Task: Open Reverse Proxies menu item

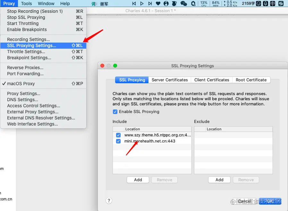Action: pos(43,68)
